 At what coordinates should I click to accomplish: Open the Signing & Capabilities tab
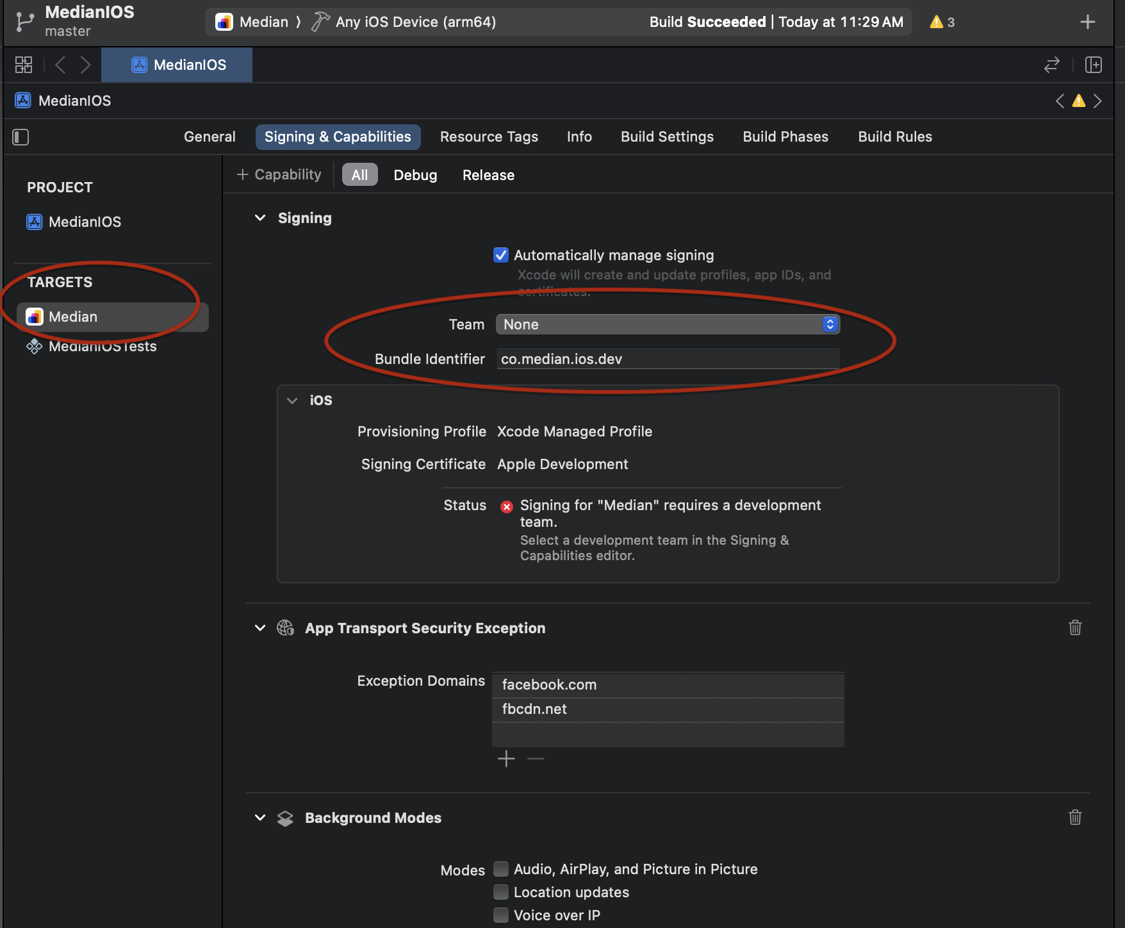tap(338, 137)
